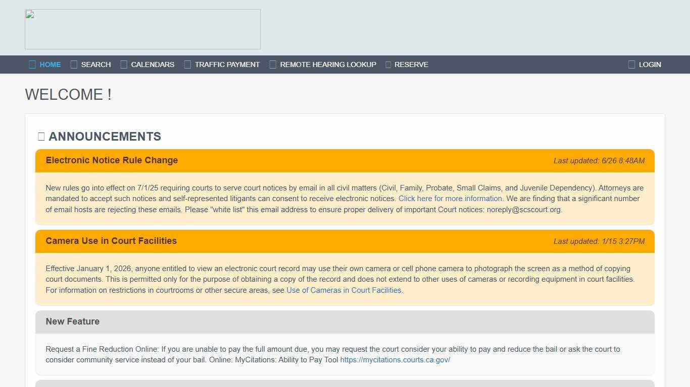The width and height of the screenshot is (690, 387).
Task: Click the LOGIN icon on the right
Action: pos(631,64)
